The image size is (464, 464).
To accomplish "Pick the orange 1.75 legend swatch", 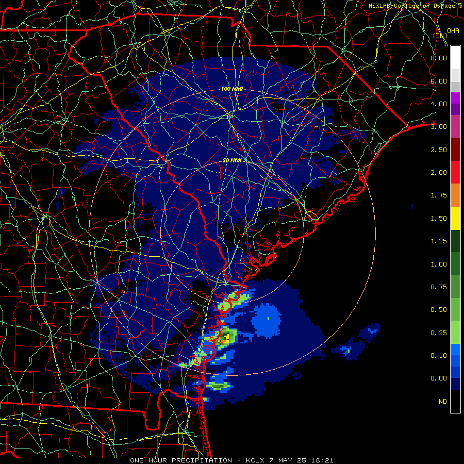I will coord(455,195).
